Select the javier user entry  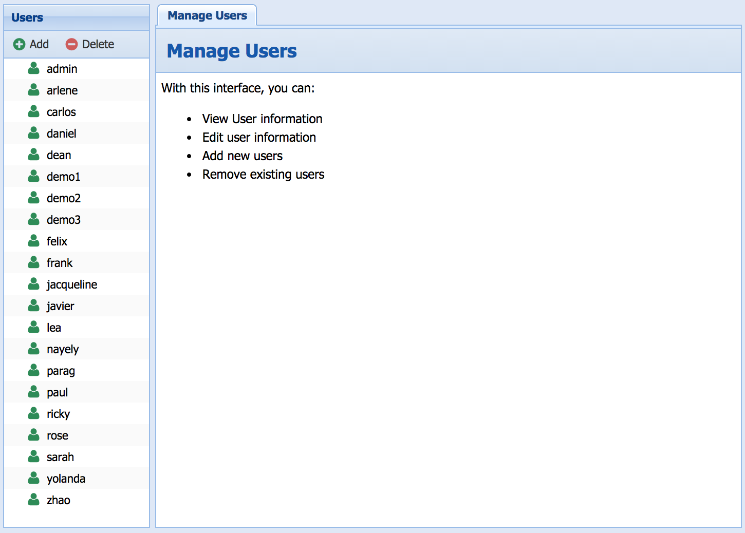60,306
